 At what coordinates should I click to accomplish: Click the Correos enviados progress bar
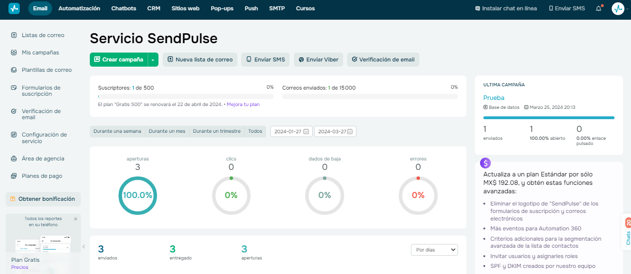370,96
